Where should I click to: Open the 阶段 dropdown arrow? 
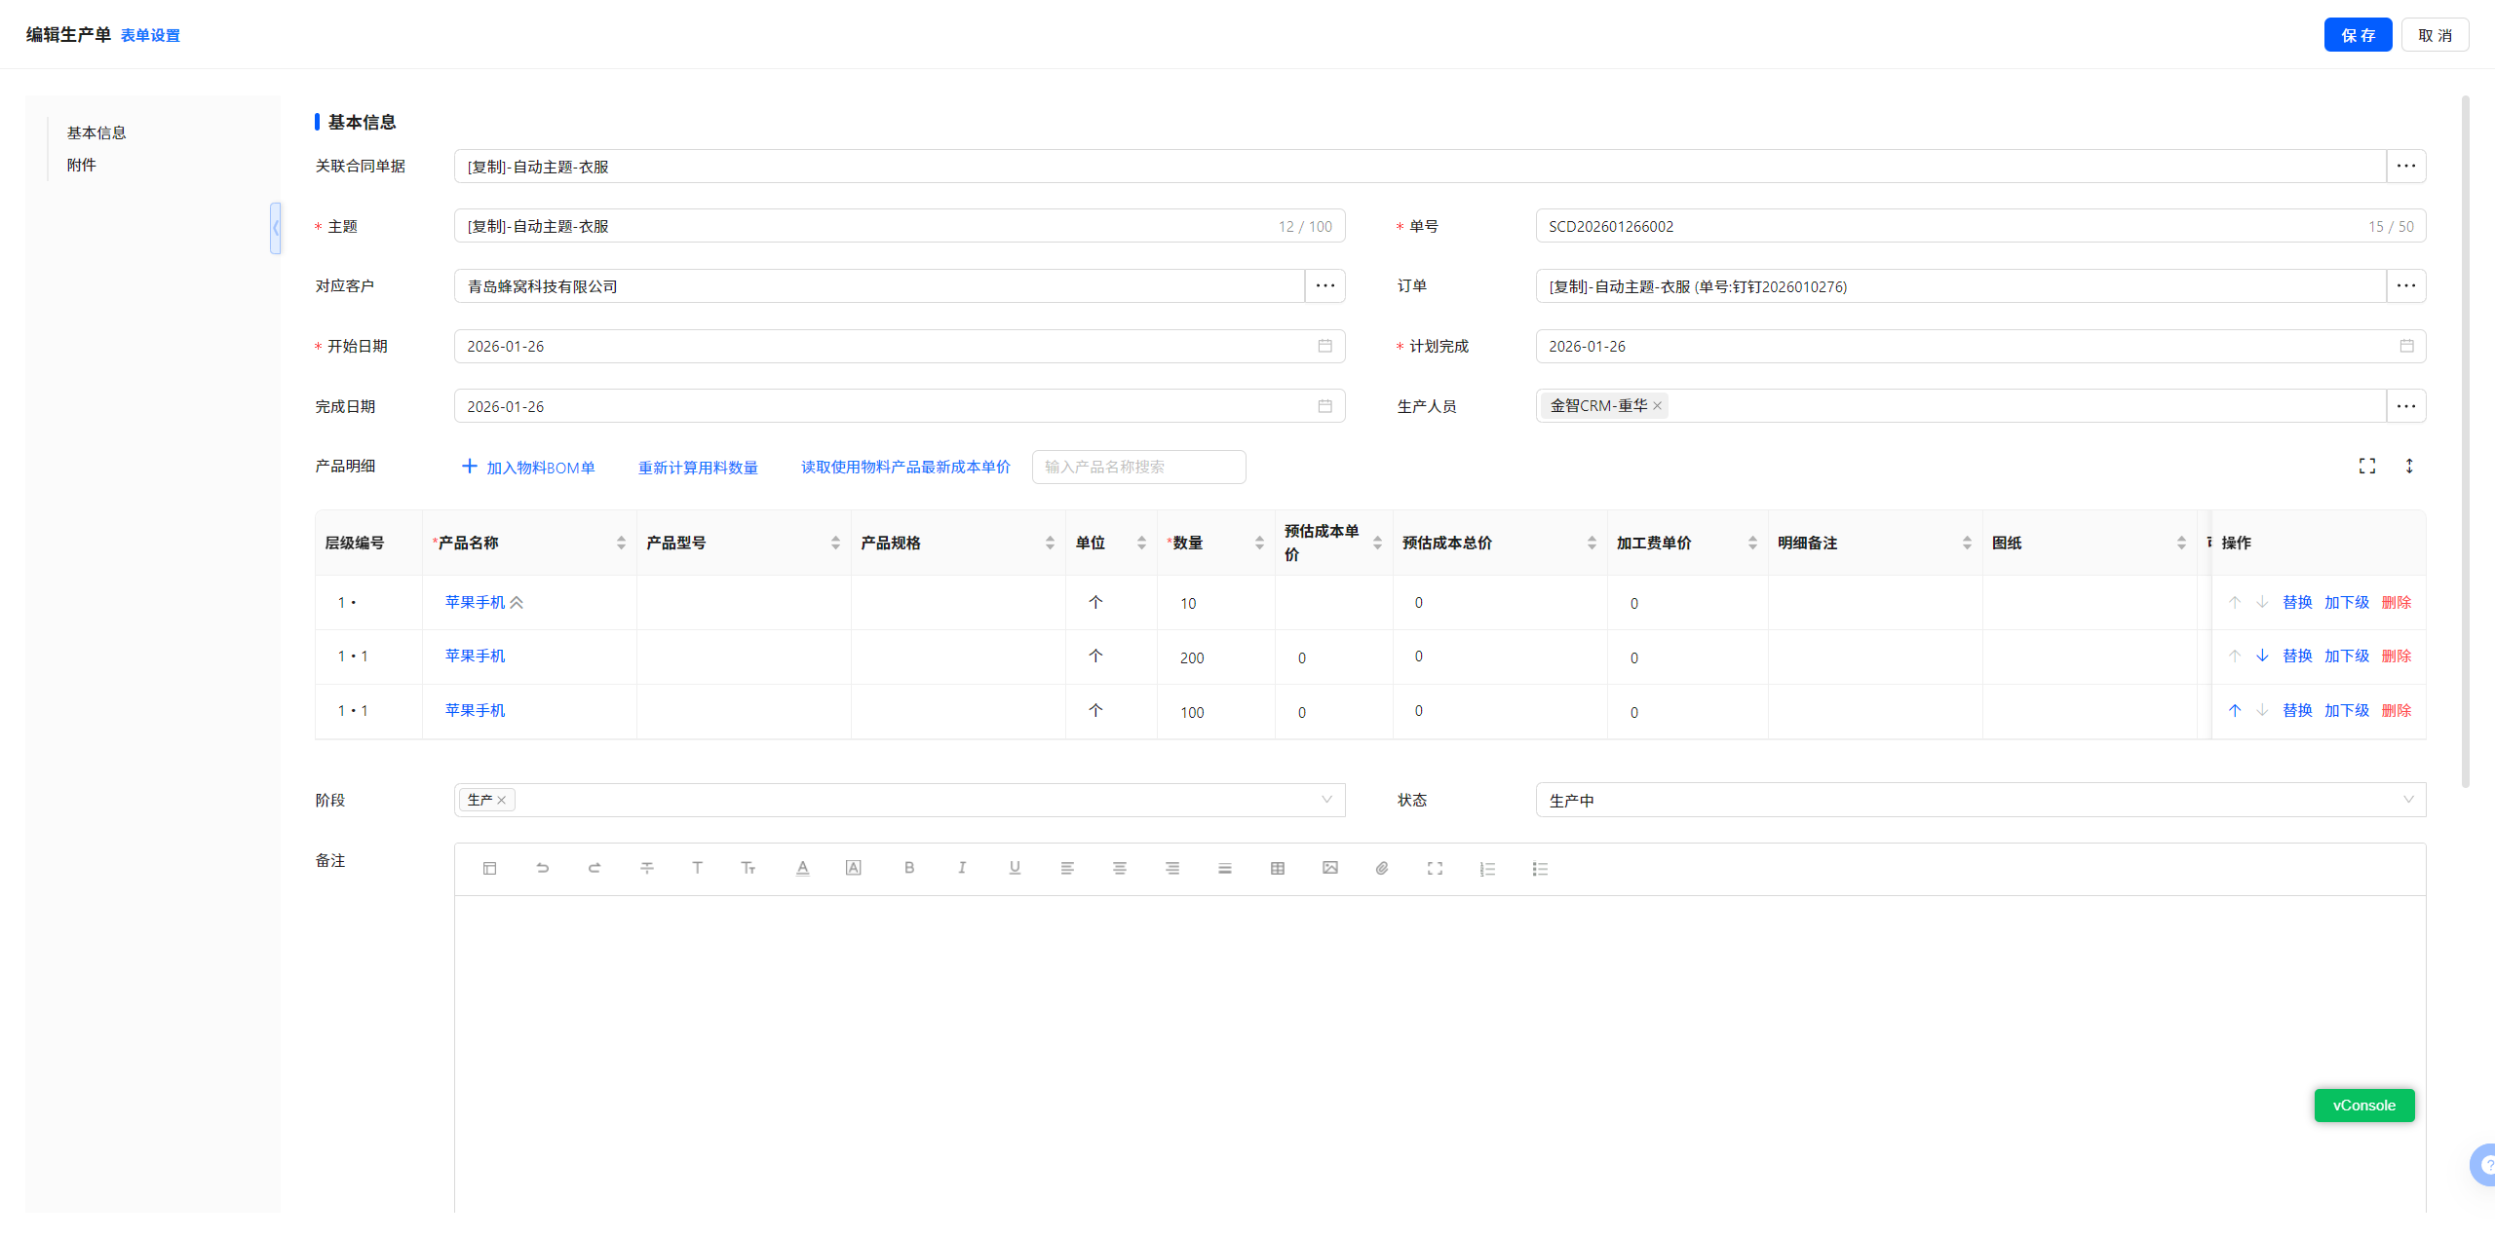(1325, 801)
